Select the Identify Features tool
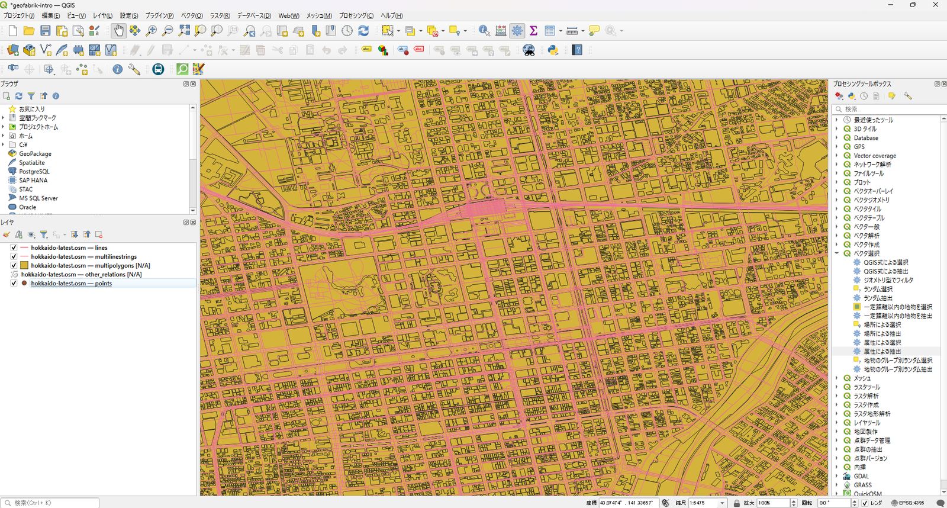The image size is (947, 508). pos(484,31)
